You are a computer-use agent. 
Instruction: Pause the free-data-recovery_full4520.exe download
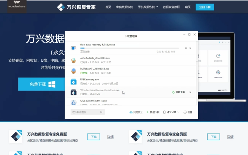click(x=186, y=48)
